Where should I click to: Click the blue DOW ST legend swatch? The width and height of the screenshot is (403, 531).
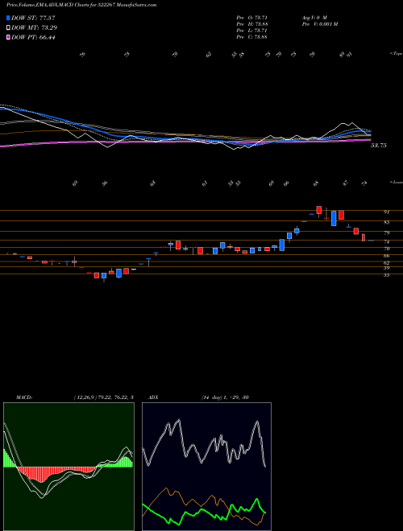[x=8, y=18]
